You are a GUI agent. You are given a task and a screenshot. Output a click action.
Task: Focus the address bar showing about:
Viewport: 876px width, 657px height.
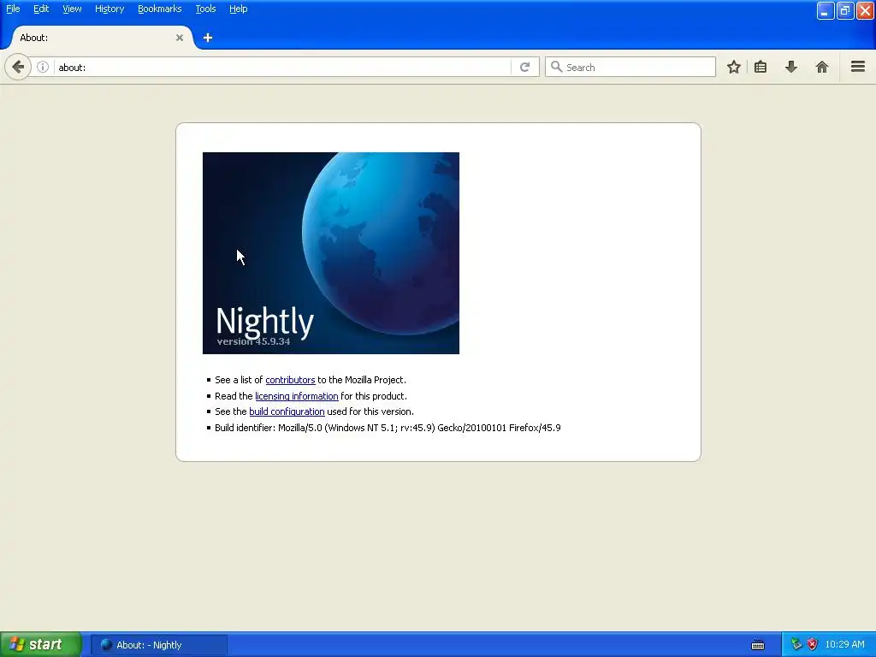click(x=282, y=67)
